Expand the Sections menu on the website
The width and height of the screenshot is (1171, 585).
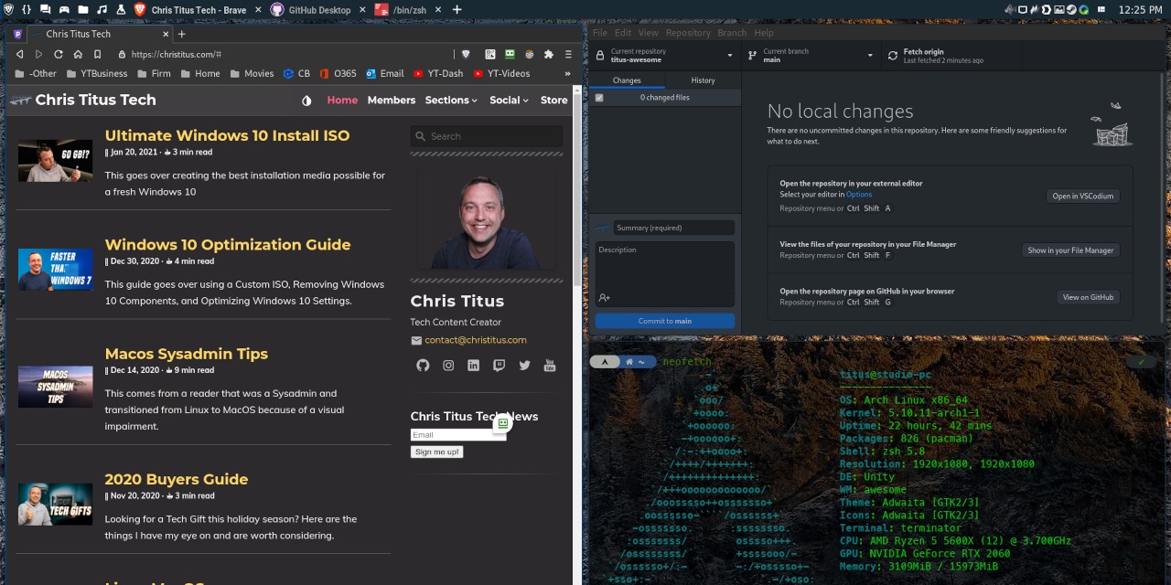point(451,101)
